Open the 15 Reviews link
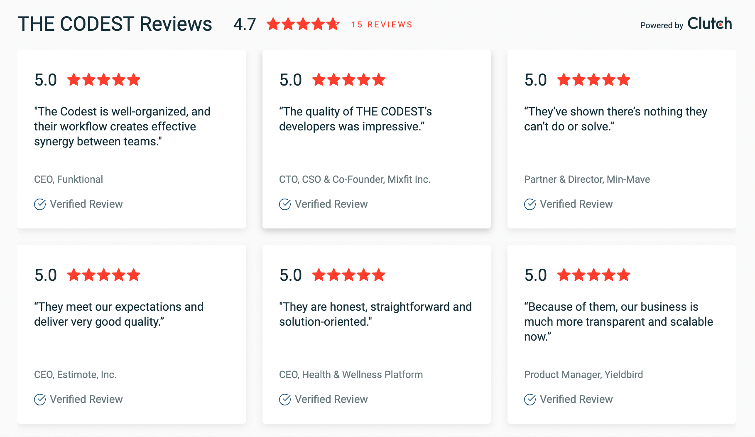Screen dimensions: 755x437 tap(382, 25)
